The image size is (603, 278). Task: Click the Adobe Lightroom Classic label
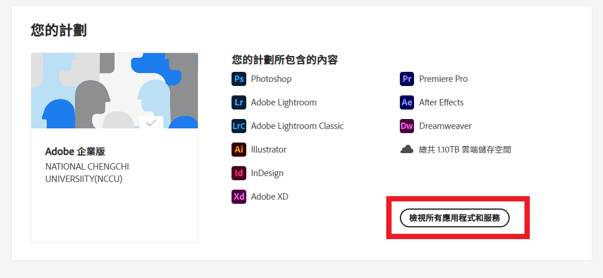(x=297, y=126)
